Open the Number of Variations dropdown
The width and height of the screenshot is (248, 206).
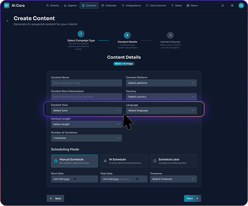point(86,138)
